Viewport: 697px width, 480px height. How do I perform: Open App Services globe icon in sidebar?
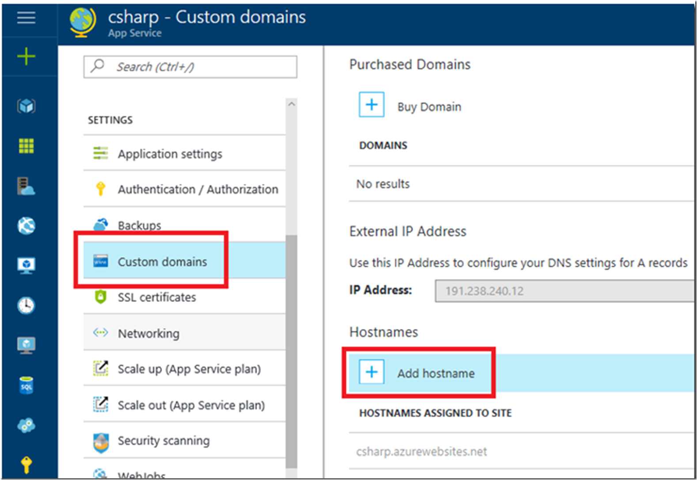coord(26,225)
